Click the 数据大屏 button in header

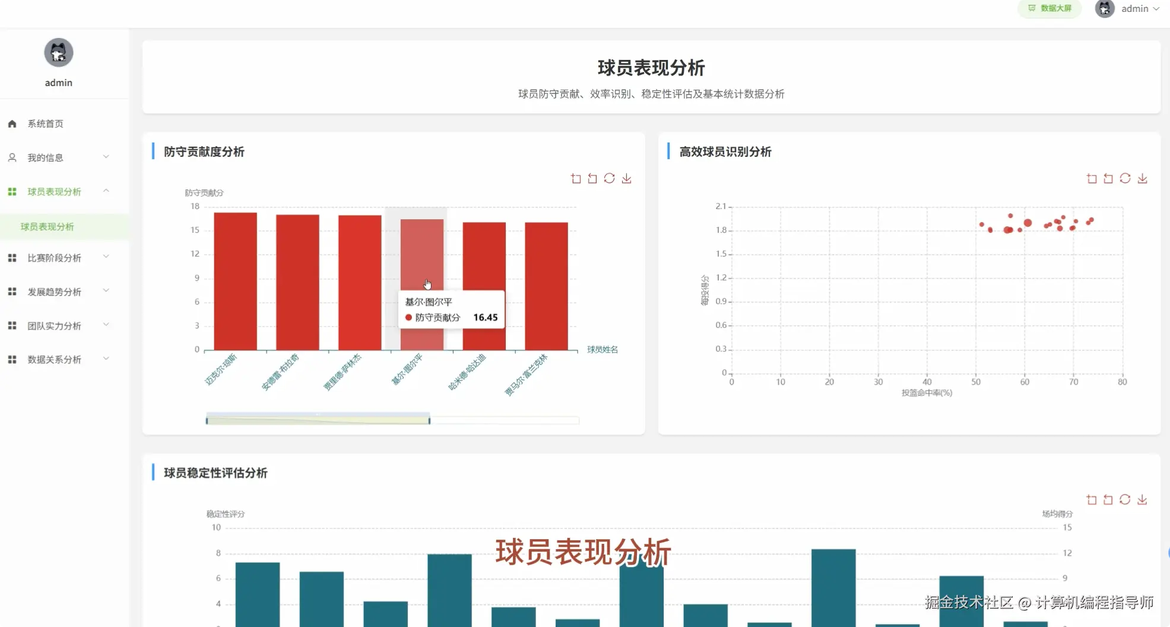pyautogui.click(x=1049, y=8)
